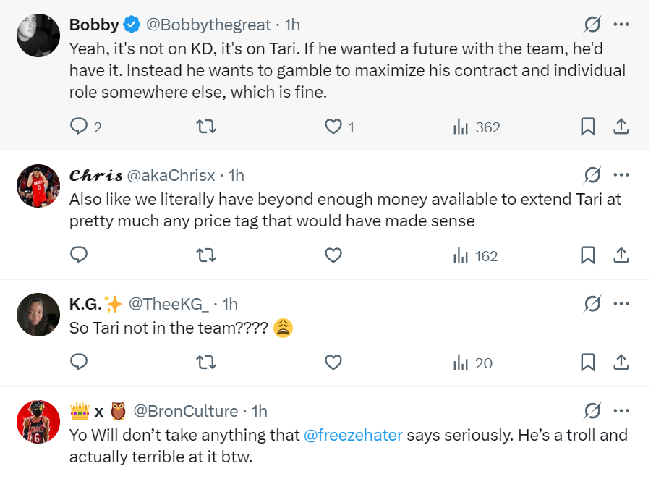
Task: Bookmark K.G.'s tweet
Action: 588,363
